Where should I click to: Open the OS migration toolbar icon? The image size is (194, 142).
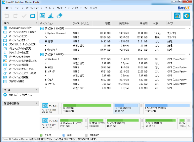pyautogui.click(x=42, y=16)
